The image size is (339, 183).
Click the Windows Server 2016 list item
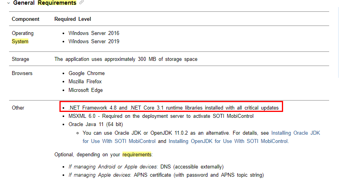click(x=94, y=33)
